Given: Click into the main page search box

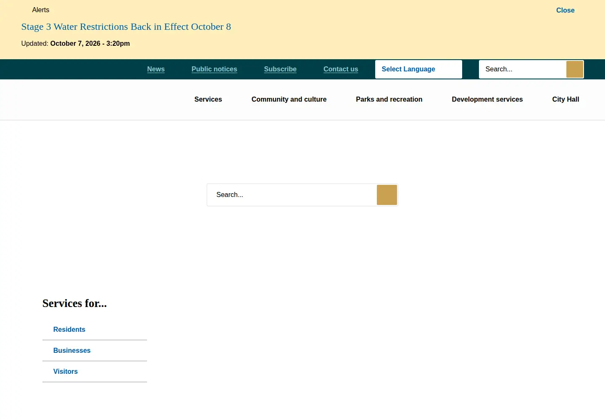Looking at the screenshot, I should tap(292, 195).
